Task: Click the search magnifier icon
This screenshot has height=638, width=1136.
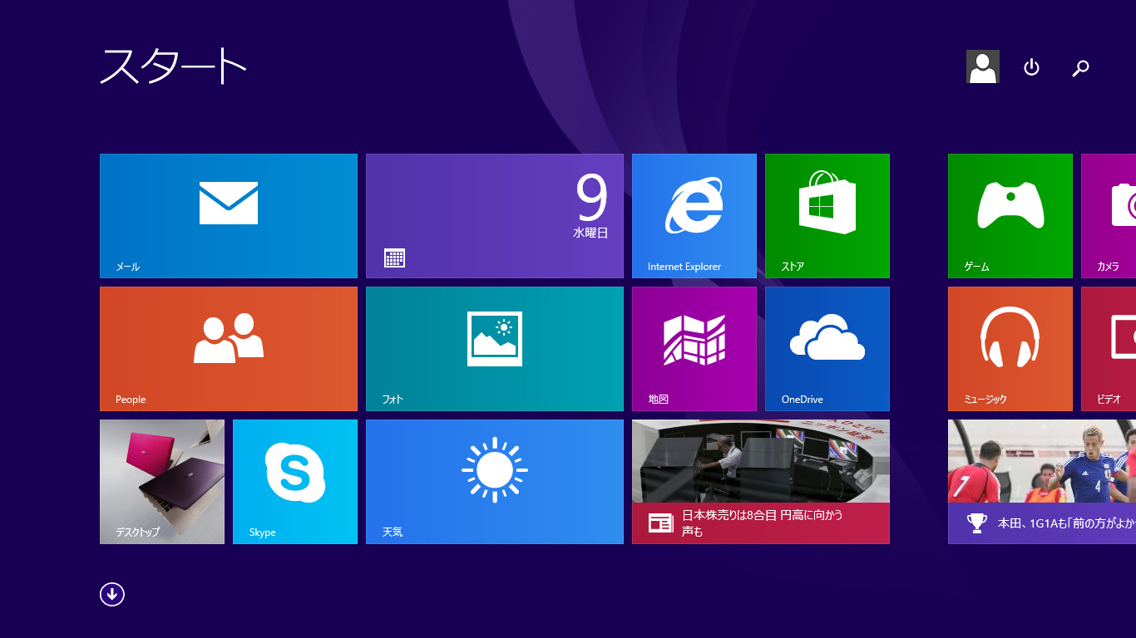Action: tap(1080, 68)
